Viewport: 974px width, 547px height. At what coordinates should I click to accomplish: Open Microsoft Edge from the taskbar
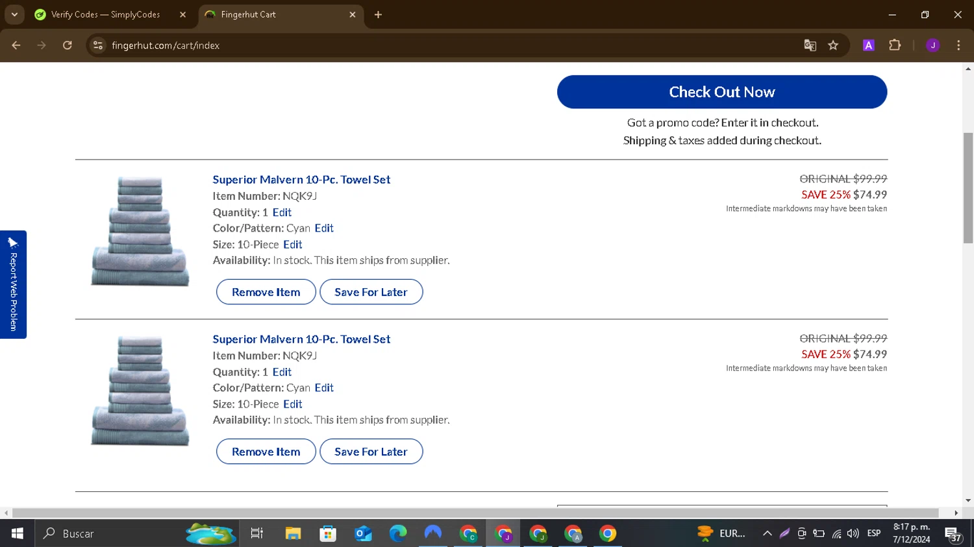tap(398, 533)
